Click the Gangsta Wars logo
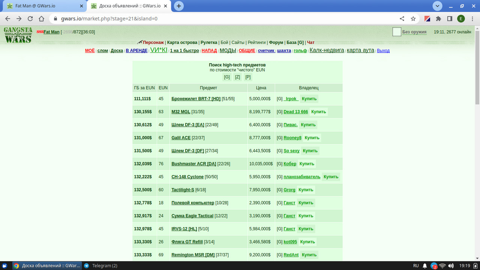Screen dimensions: 480x270 click(18, 35)
